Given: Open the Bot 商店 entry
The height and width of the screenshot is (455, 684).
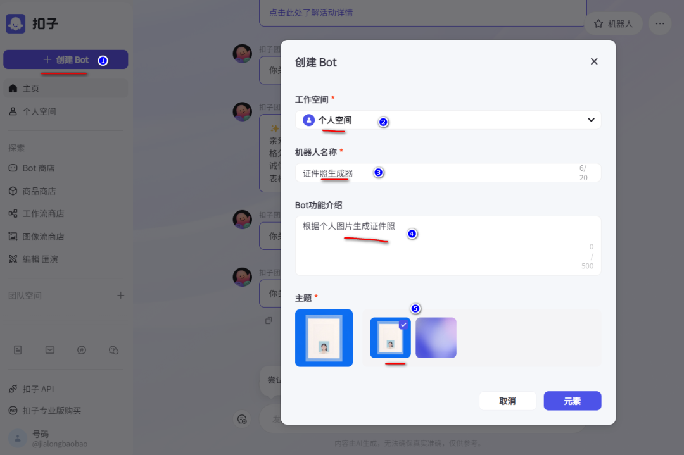Looking at the screenshot, I should click(x=65, y=168).
